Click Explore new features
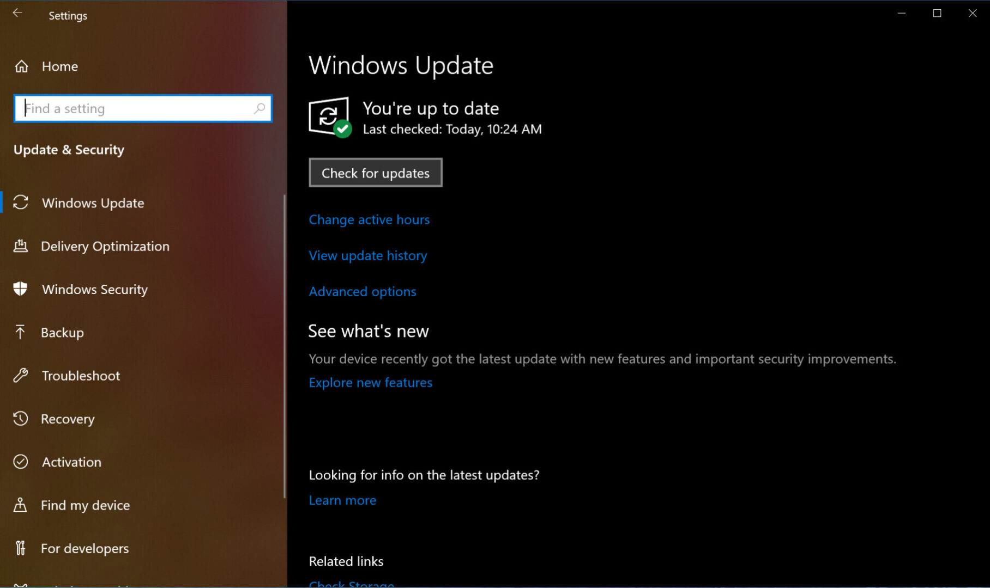This screenshot has width=990, height=588. coord(370,382)
